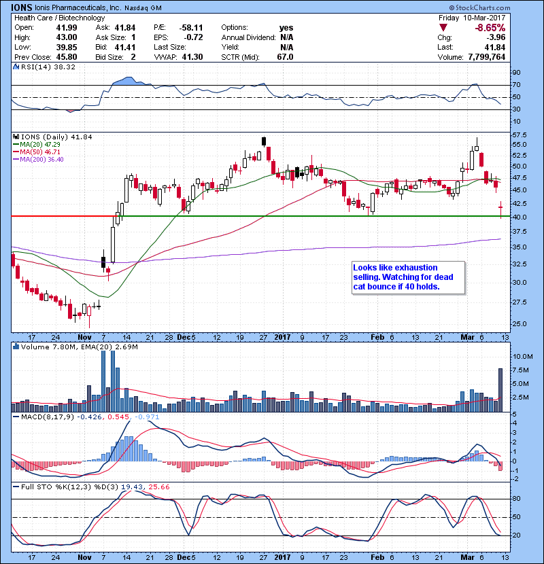Click the 40.0 label on the price axis
Viewport: 544px width, 564px height.
pos(520,217)
